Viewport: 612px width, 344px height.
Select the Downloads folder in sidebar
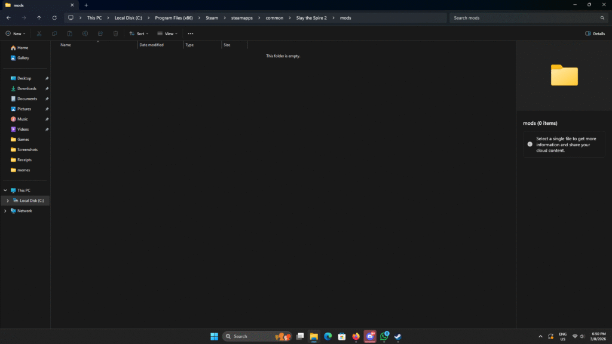coord(26,88)
